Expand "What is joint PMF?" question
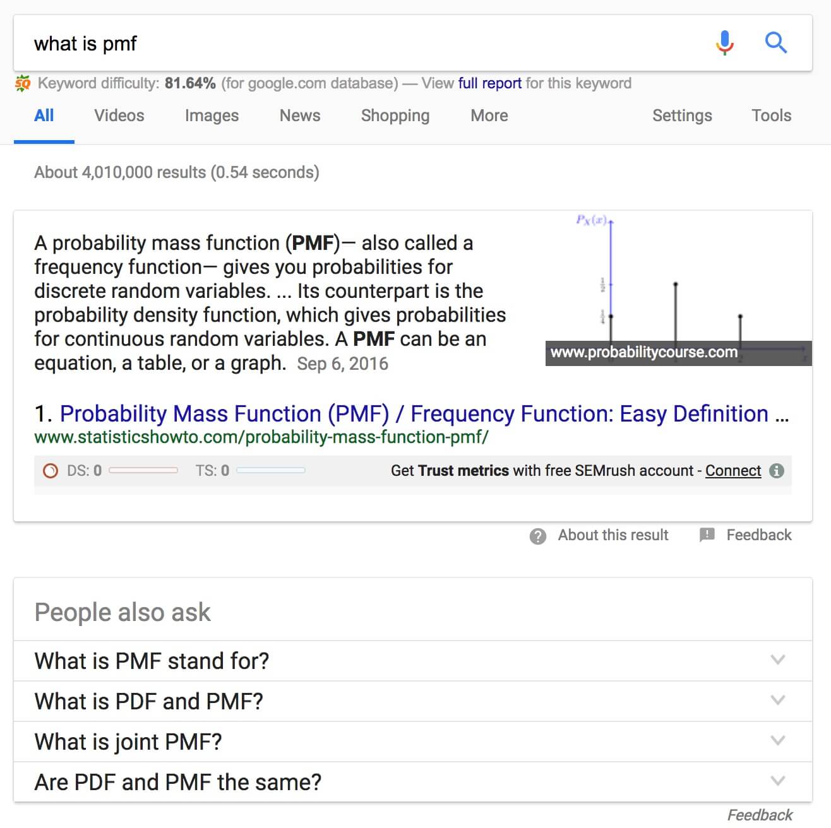 coord(777,741)
